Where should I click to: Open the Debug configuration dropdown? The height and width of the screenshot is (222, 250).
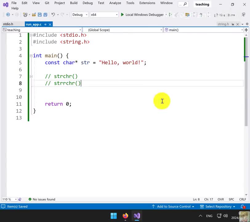coord(79,15)
